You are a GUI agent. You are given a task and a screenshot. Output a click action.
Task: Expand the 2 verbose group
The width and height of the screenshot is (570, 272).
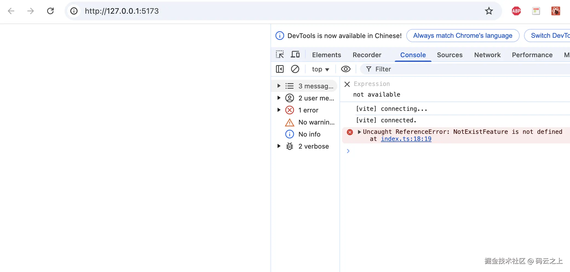(279, 146)
